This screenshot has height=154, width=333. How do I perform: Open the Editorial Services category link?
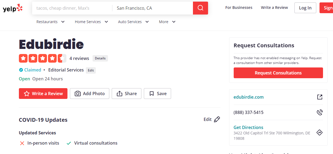pyautogui.click(x=66, y=70)
